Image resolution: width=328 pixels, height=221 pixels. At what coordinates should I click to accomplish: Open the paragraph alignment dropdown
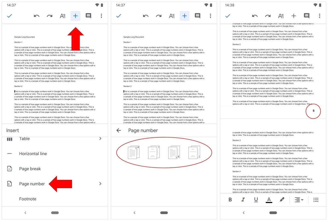299,200
